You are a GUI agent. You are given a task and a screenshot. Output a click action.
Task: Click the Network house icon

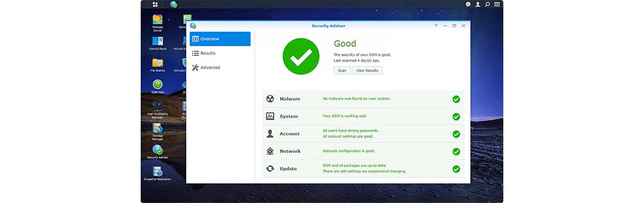click(270, 151)
